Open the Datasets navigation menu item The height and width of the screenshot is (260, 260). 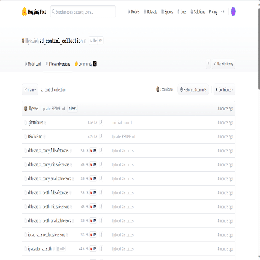[150, 12]
